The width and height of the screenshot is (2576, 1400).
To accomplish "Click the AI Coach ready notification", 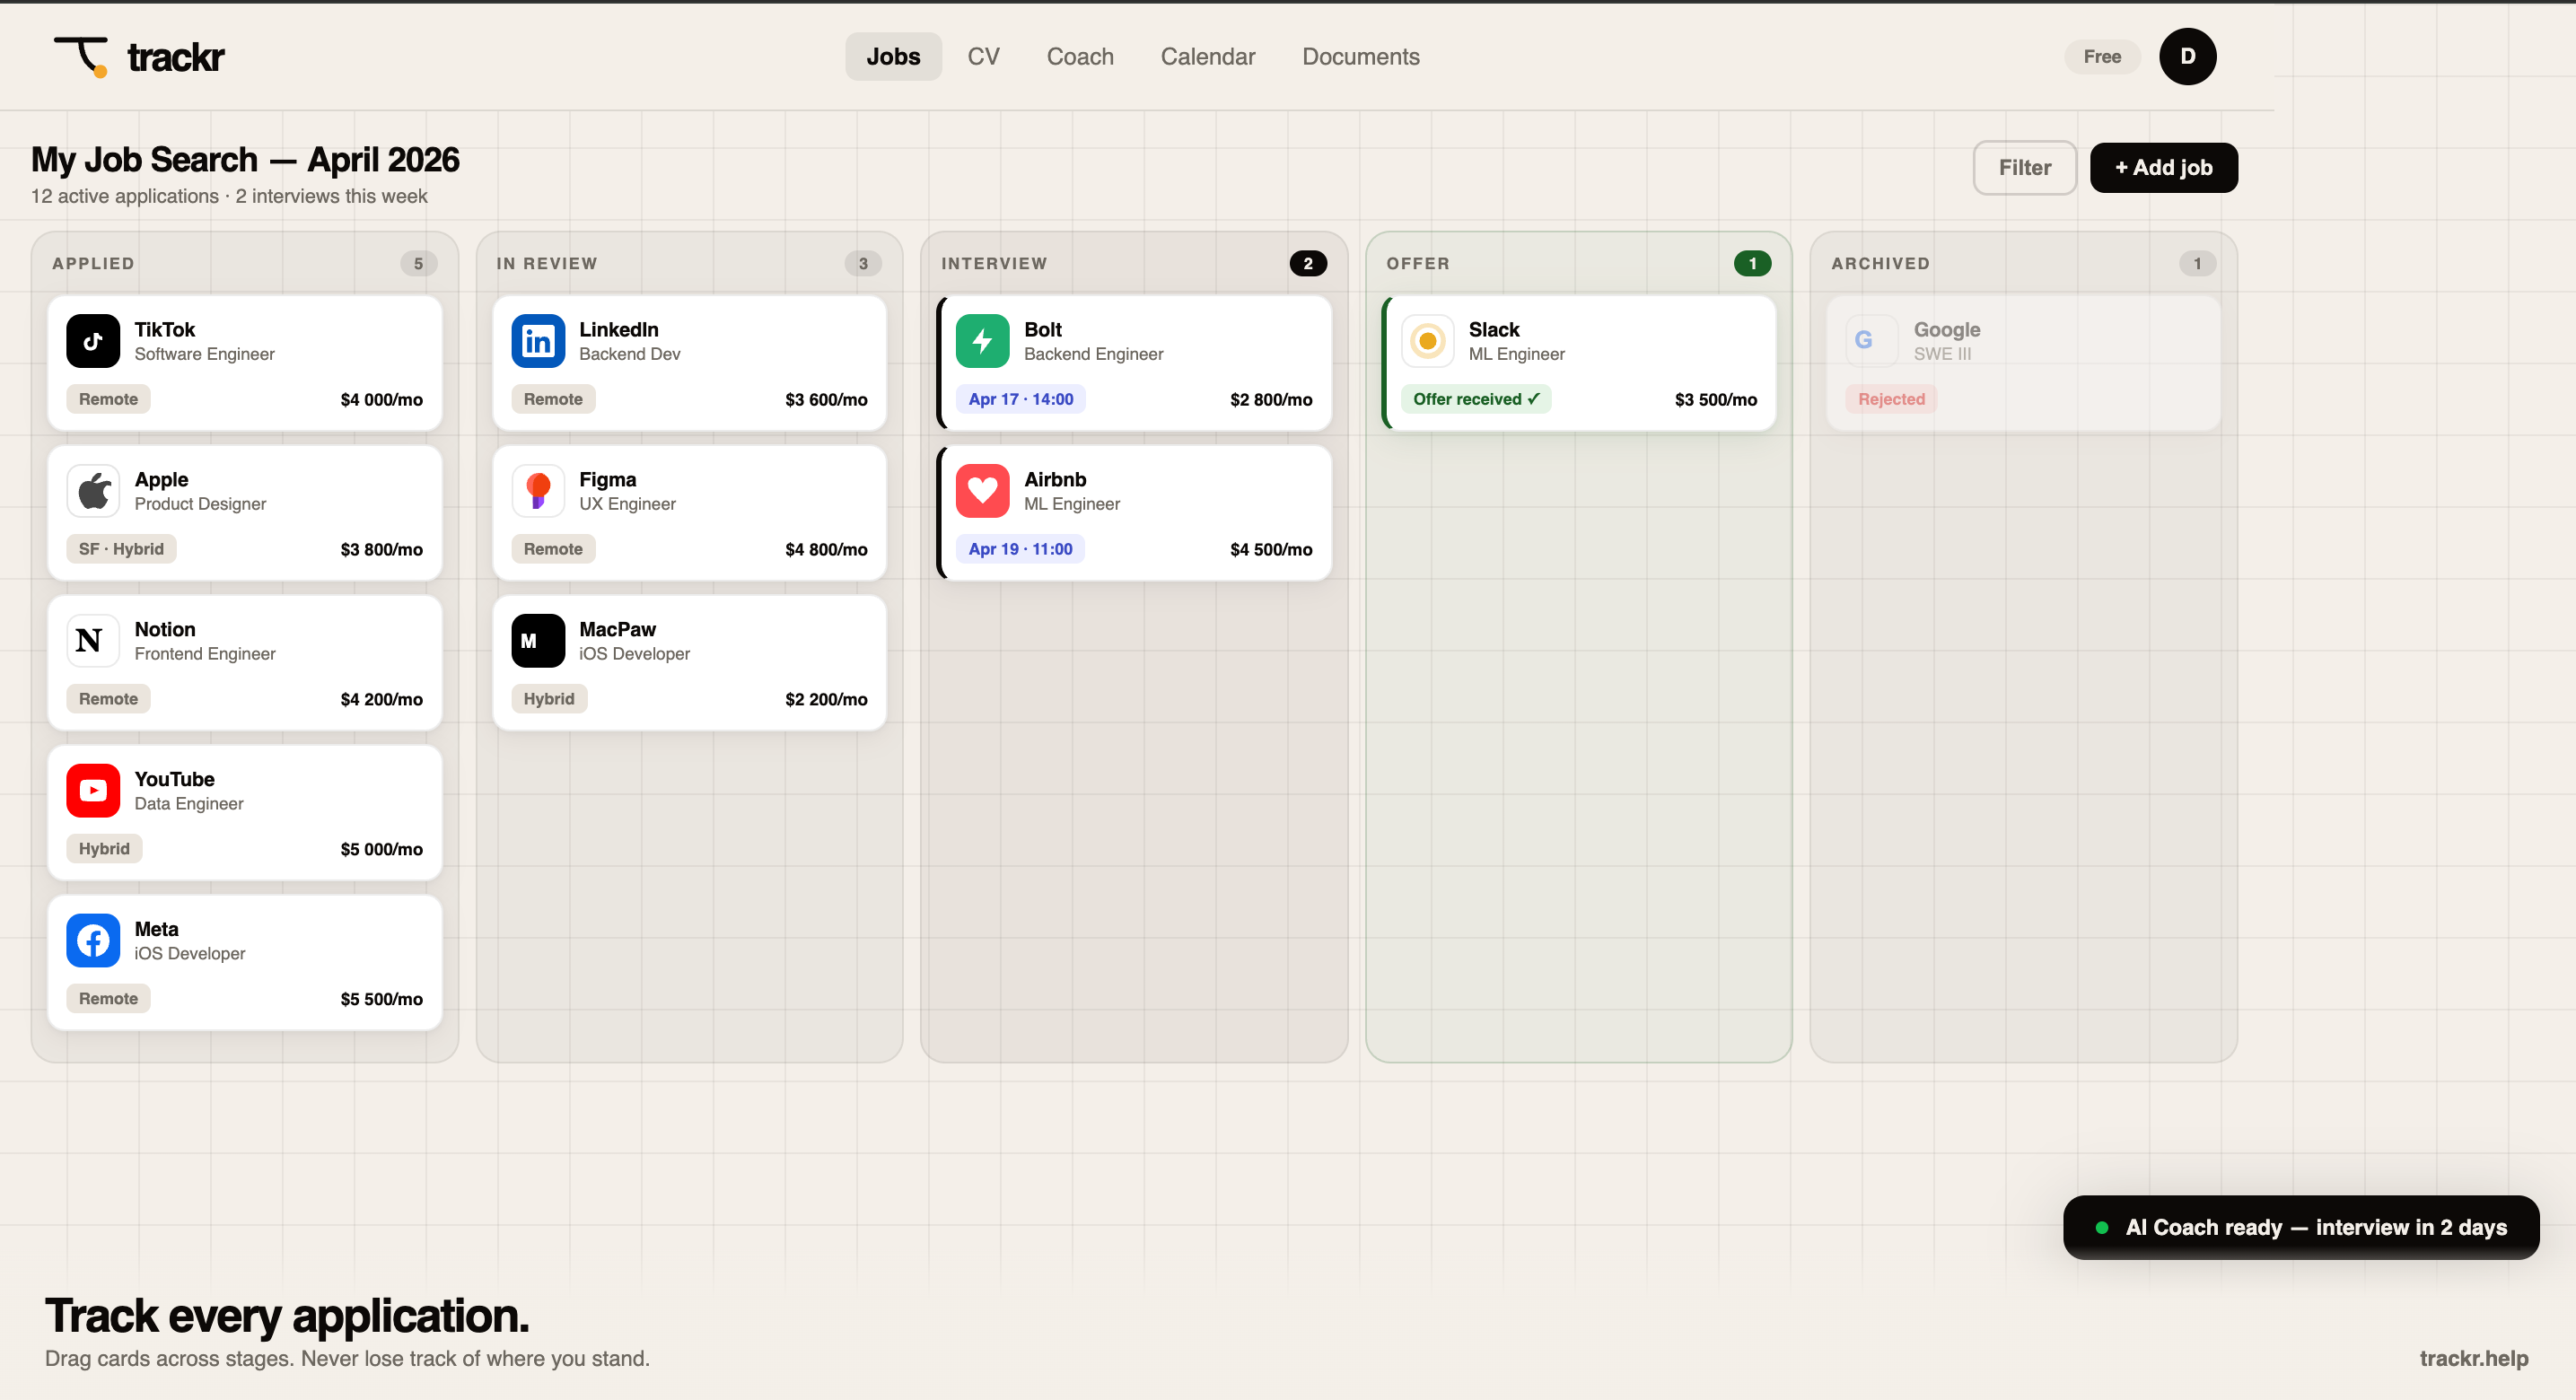I will 2300,1227.
